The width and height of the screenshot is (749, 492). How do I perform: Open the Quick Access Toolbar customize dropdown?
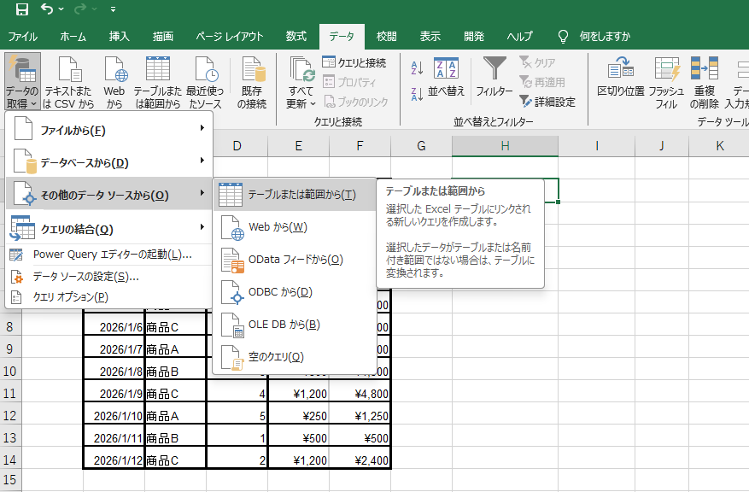[x=114, y=9]
